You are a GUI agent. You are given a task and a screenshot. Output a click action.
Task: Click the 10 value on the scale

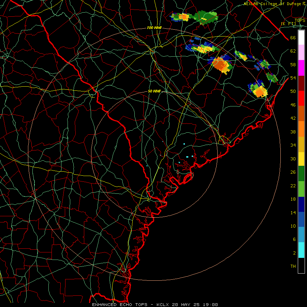pyautogui.click(x=293, y=226)
